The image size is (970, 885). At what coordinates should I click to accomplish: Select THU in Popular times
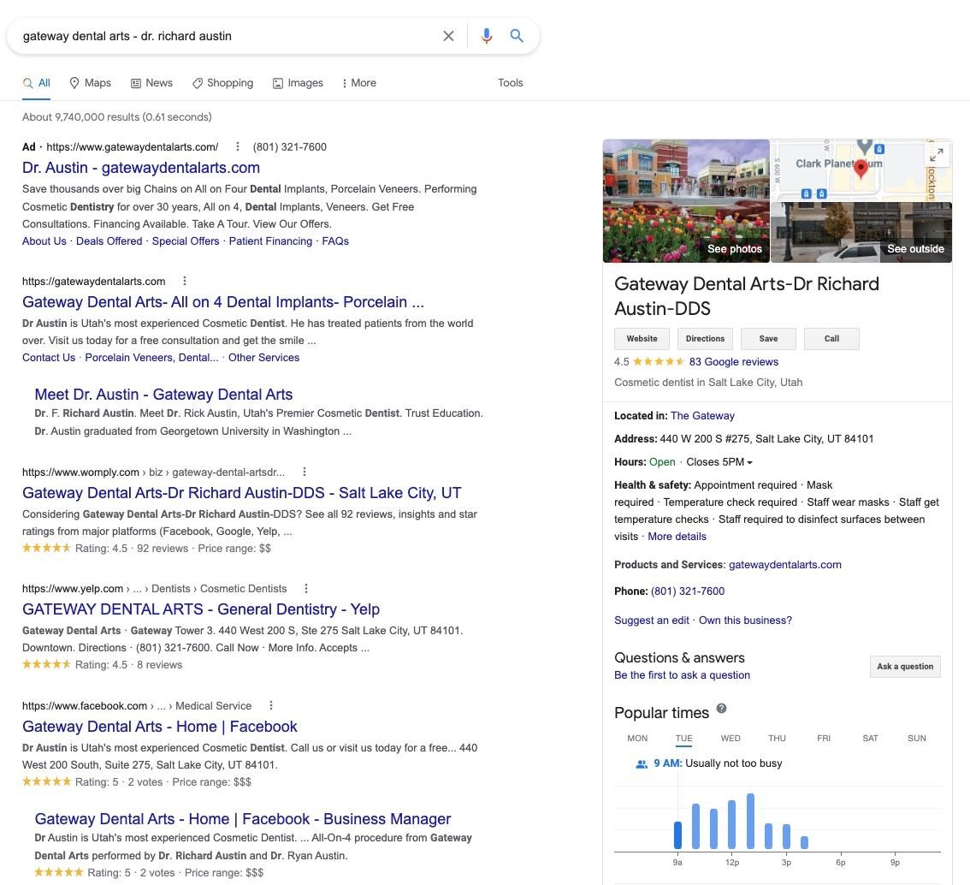777,739
